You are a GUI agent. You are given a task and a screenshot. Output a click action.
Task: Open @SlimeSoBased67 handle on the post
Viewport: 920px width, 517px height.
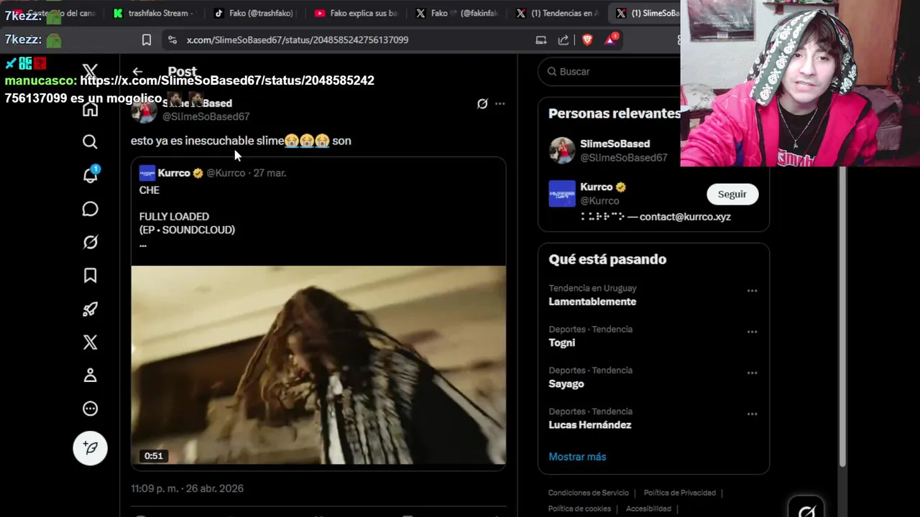click(x=206, y=116)
